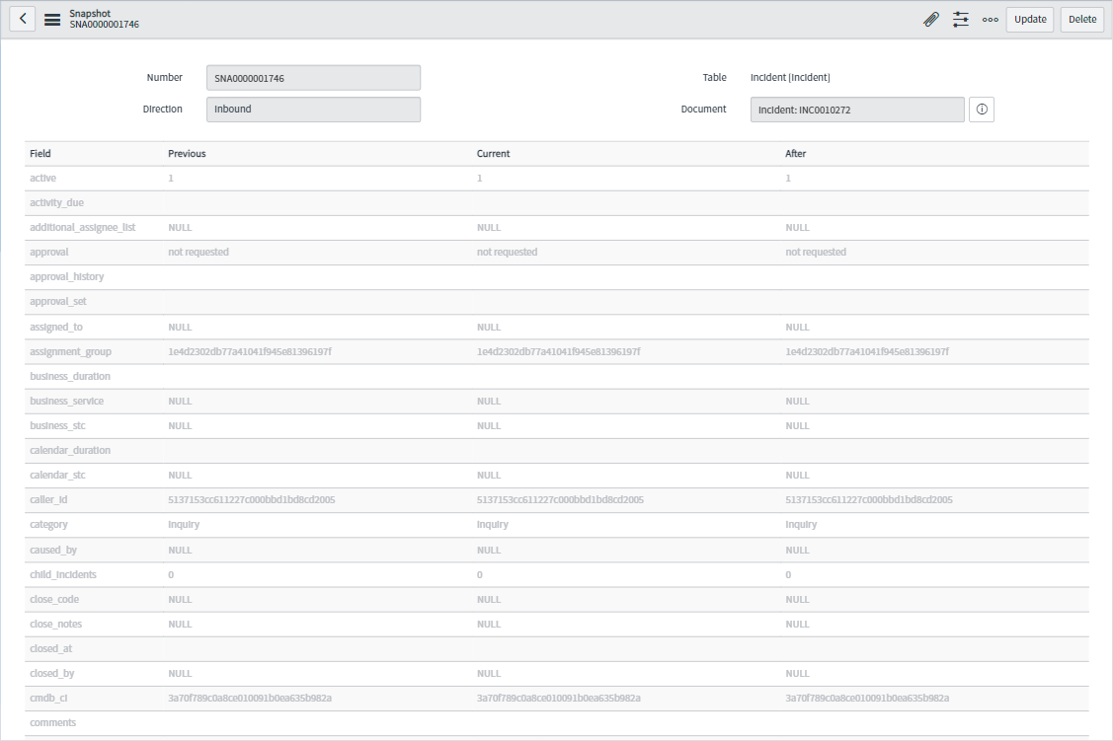
Task: Open the personalize form sliders icon
Action: [960, 19]
